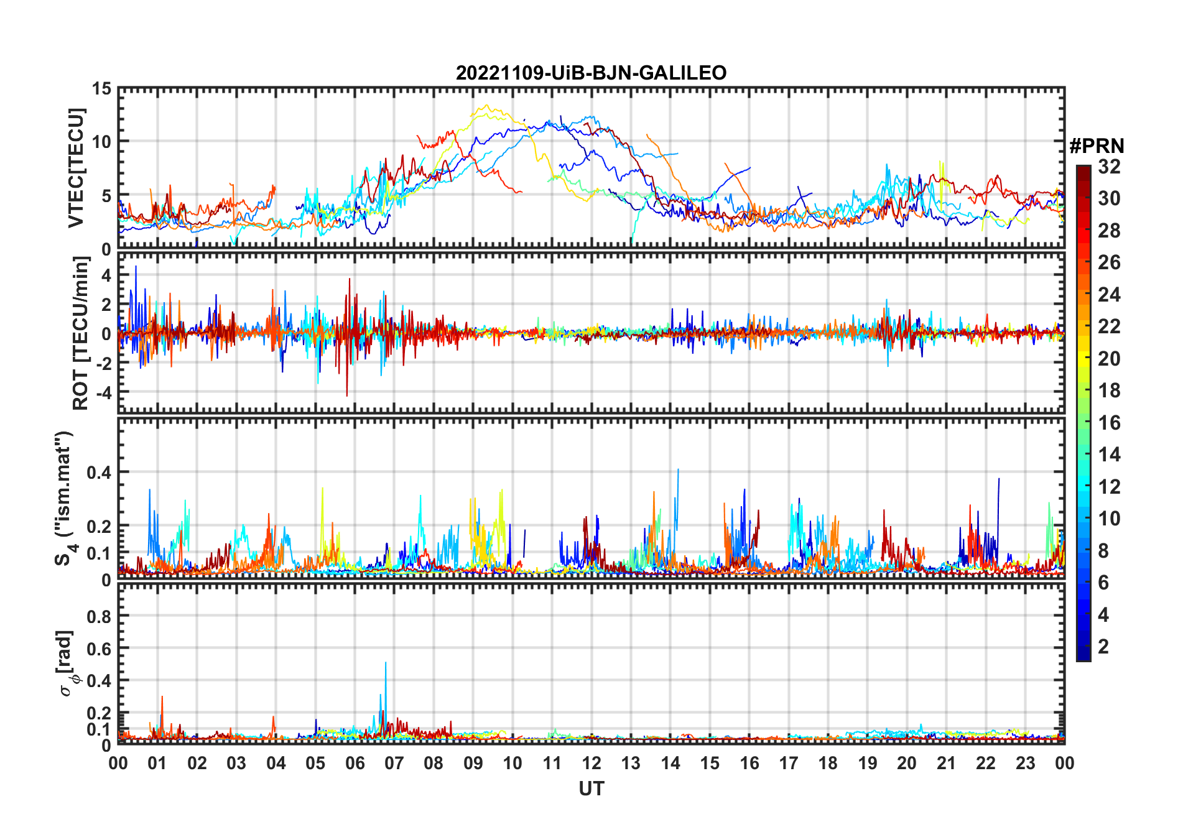Click the 15 tick on the VTEC axis
1183x827 pixels.
102,89
